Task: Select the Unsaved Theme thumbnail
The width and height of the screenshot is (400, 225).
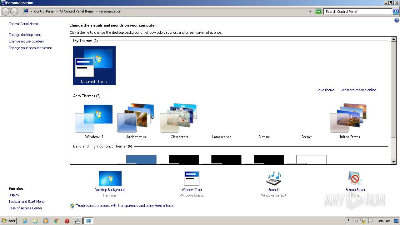Action: coord(94,66)
